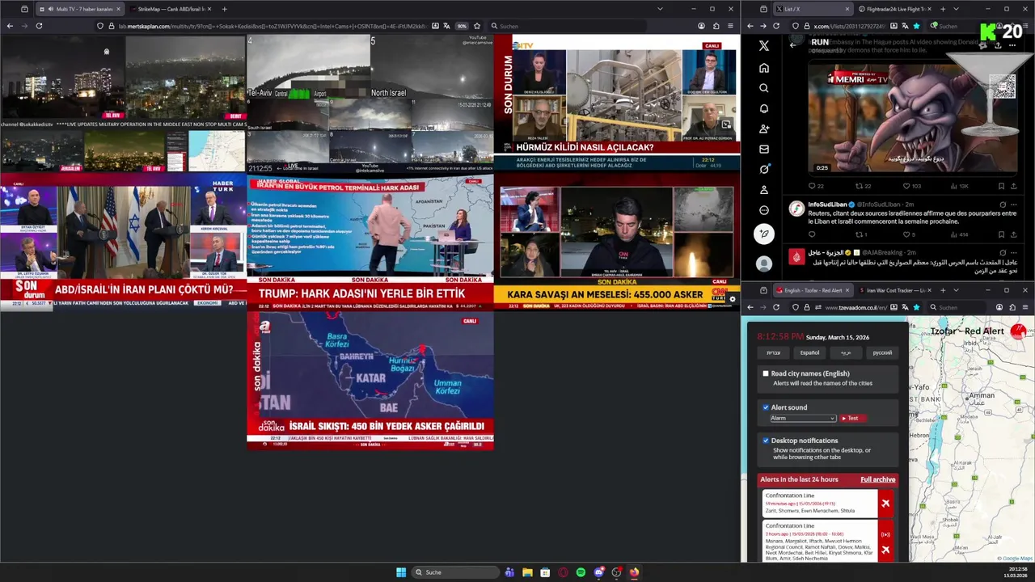Open Firefox menu in Multi TV window
1035x582 pixels.
coord(730,26)
